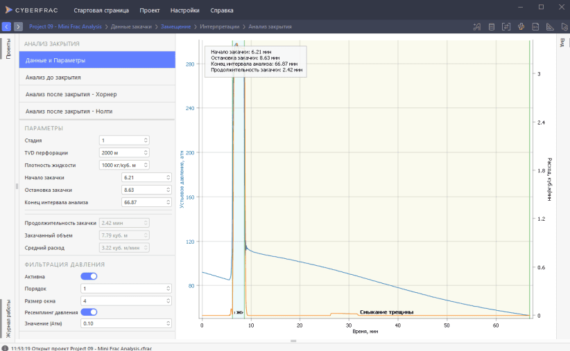This screenshot has width=570, height=351.
Task: Open the code file icon in toolbar
Action: [535, 26]
